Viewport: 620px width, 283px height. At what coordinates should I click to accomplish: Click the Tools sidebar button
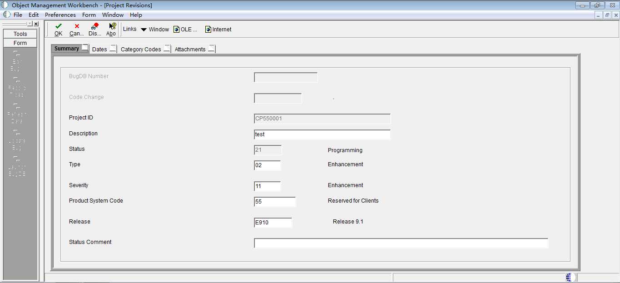coord(20,34)
